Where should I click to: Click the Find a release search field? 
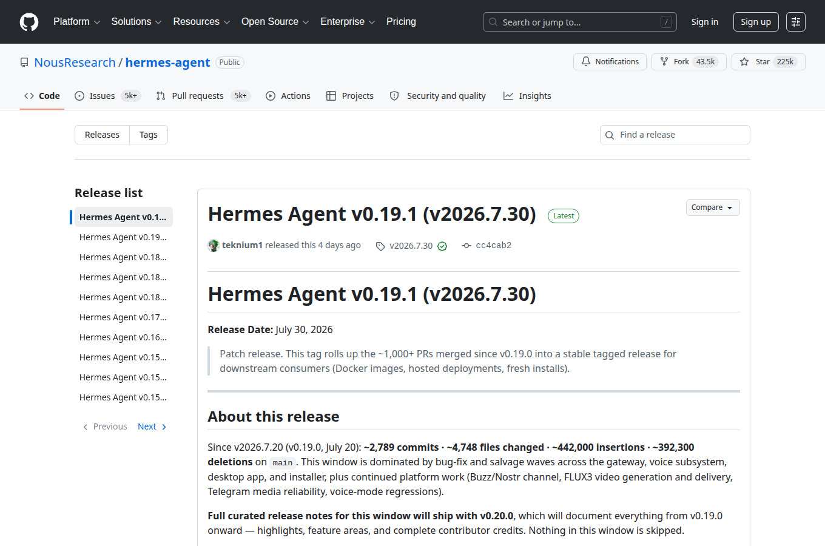675,135
